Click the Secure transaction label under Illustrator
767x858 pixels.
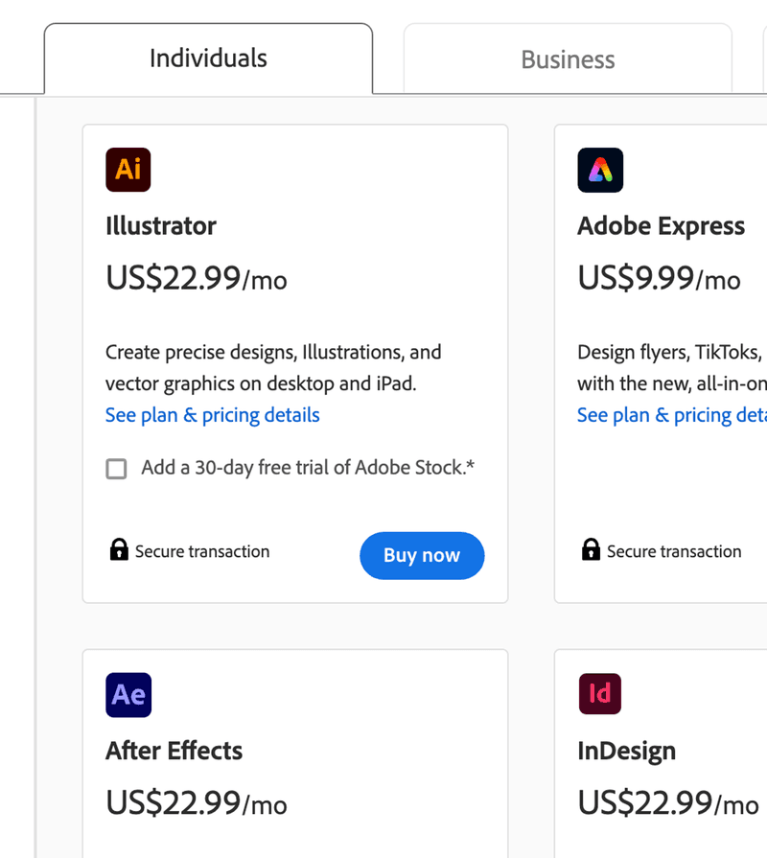point(201,551)
